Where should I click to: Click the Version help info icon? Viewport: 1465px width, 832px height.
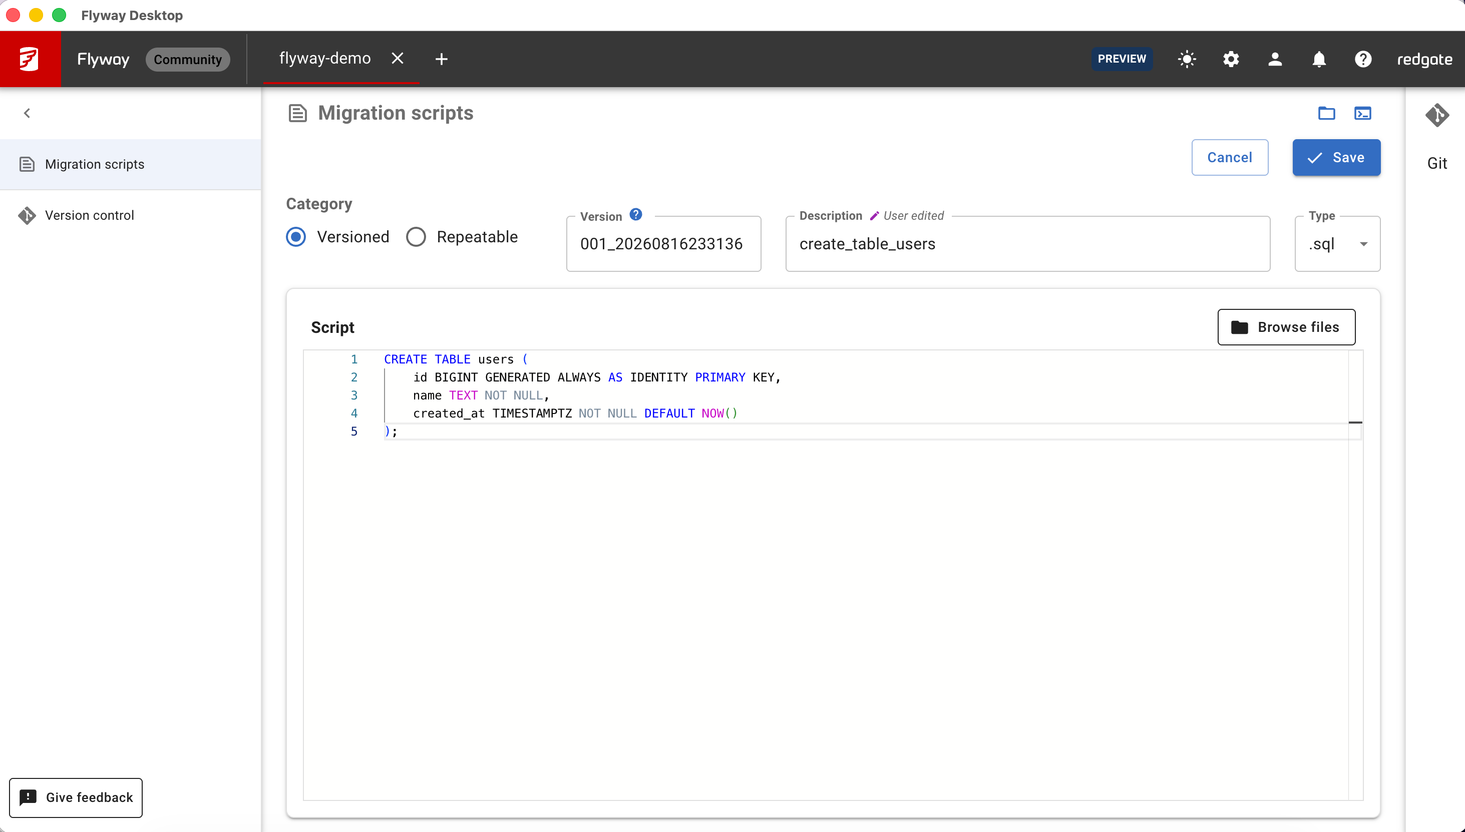coord(635,214)
